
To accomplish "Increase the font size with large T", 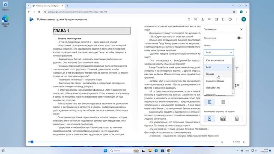I will (x=237, y=69).
